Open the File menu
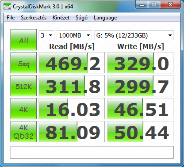Screen dimensions: 184x167 [x=11, y=18]
